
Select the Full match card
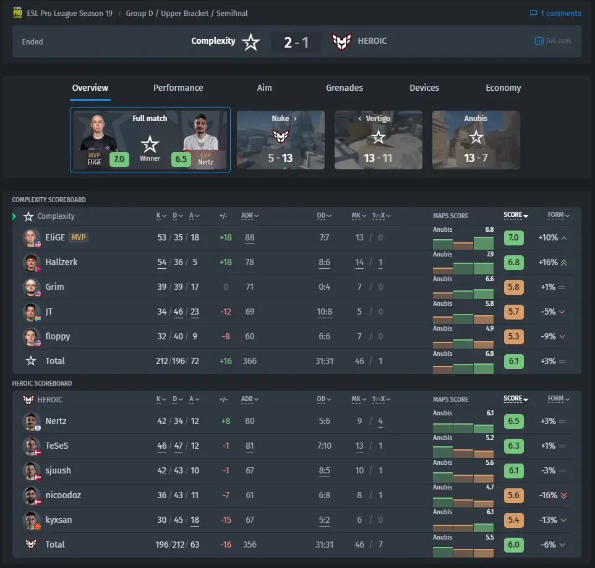(150, 140)
